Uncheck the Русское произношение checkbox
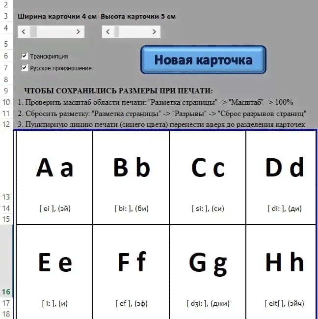This screenshot has height=319, width=318. tap(25, 68)
